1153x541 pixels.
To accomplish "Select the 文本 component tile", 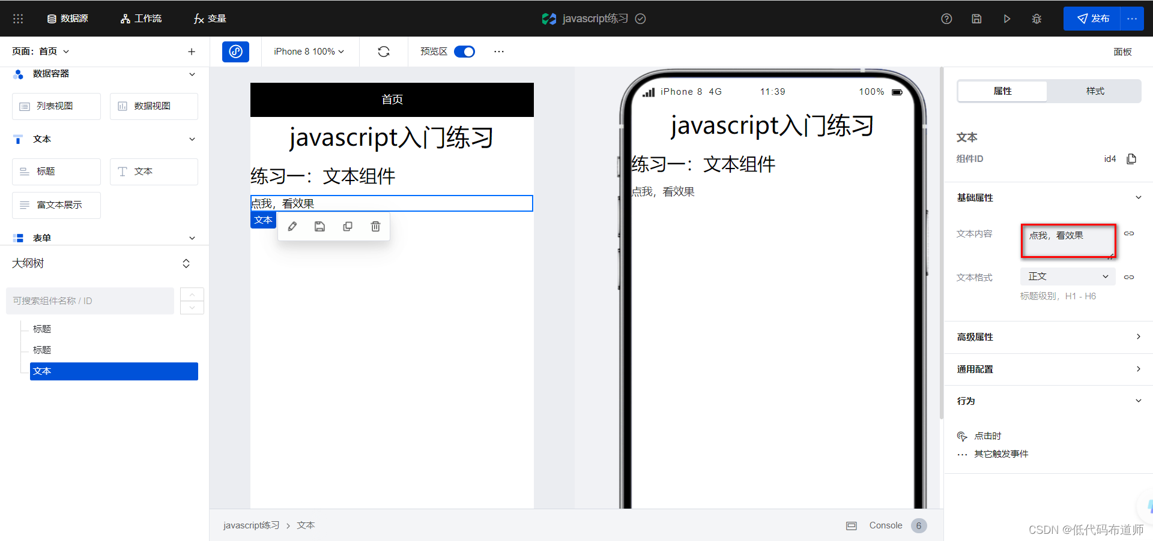I will click(x=154, y=172).
